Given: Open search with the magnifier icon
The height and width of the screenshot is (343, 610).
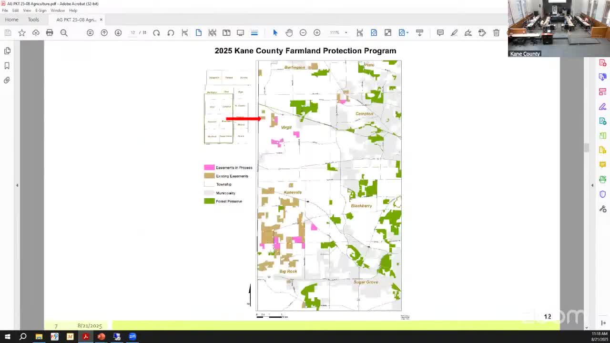Looking at the screenshot, I should point(63,33).
